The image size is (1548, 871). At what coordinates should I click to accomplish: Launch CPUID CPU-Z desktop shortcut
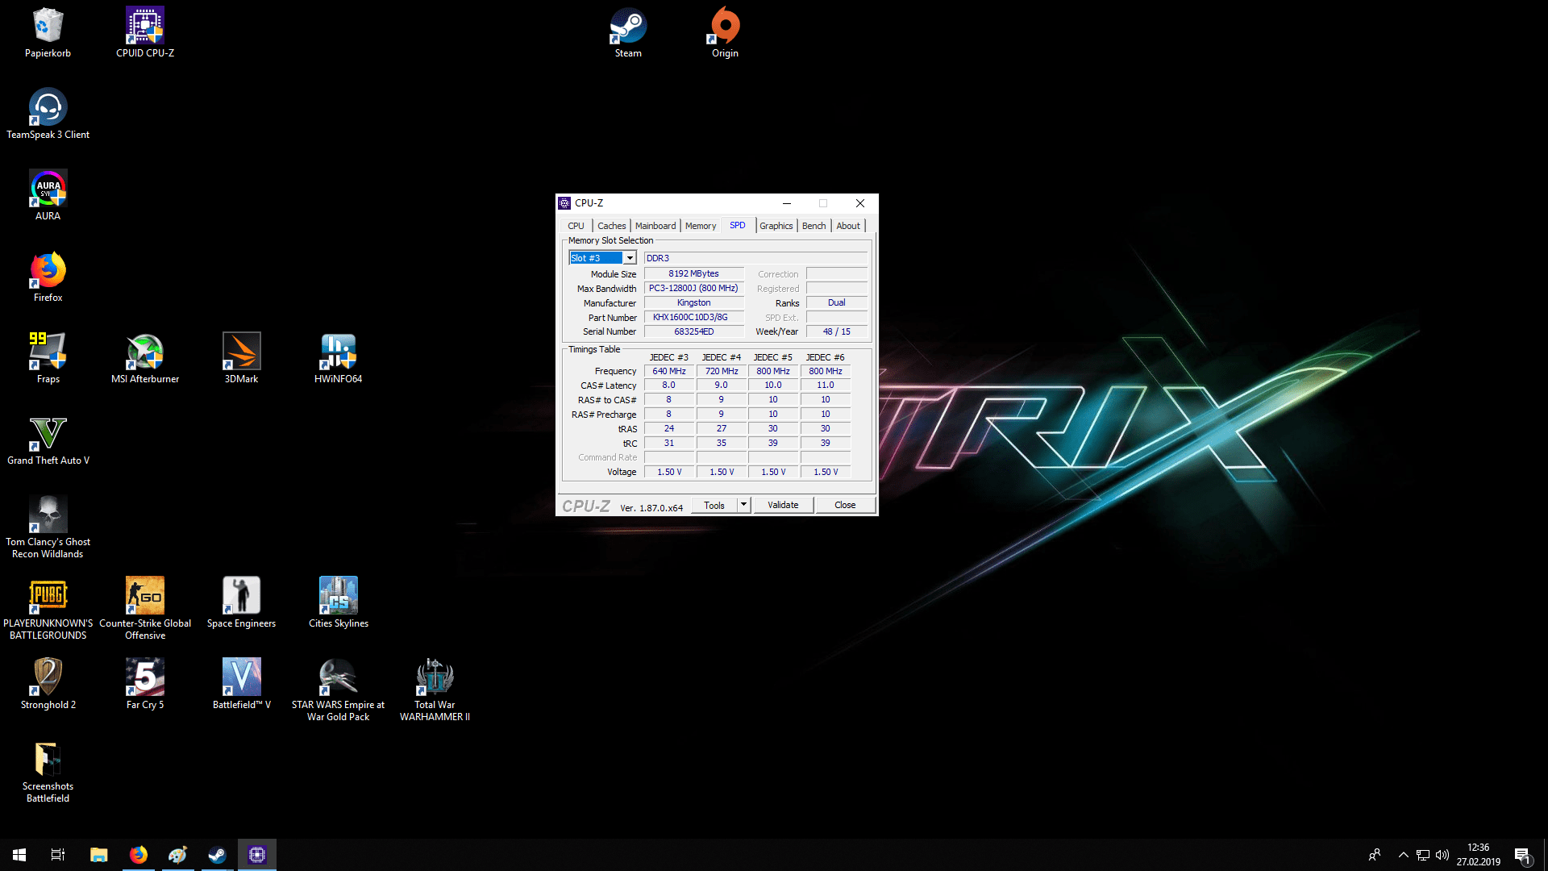pos(145,33)
